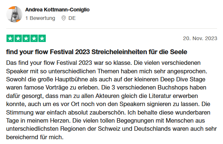Click the fifth green rating star
Screen dimensions: 223x144
42,38
